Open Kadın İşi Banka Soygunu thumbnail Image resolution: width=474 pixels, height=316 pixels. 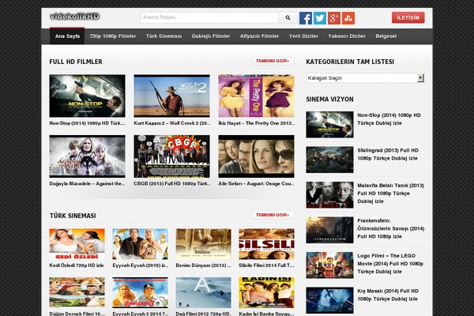coord(267,293)
